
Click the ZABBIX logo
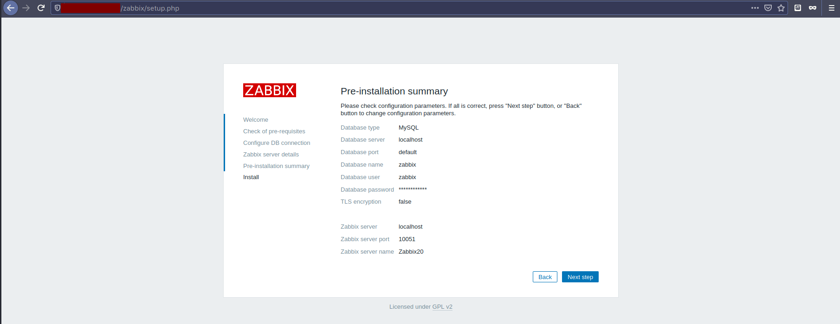point(269,90)
